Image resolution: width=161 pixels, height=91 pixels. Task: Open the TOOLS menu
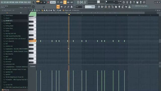pos(26,2)
